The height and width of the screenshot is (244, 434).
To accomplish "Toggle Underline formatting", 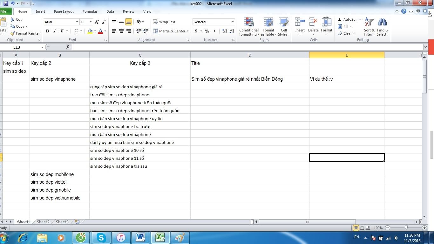I will (x=62, y=31).
